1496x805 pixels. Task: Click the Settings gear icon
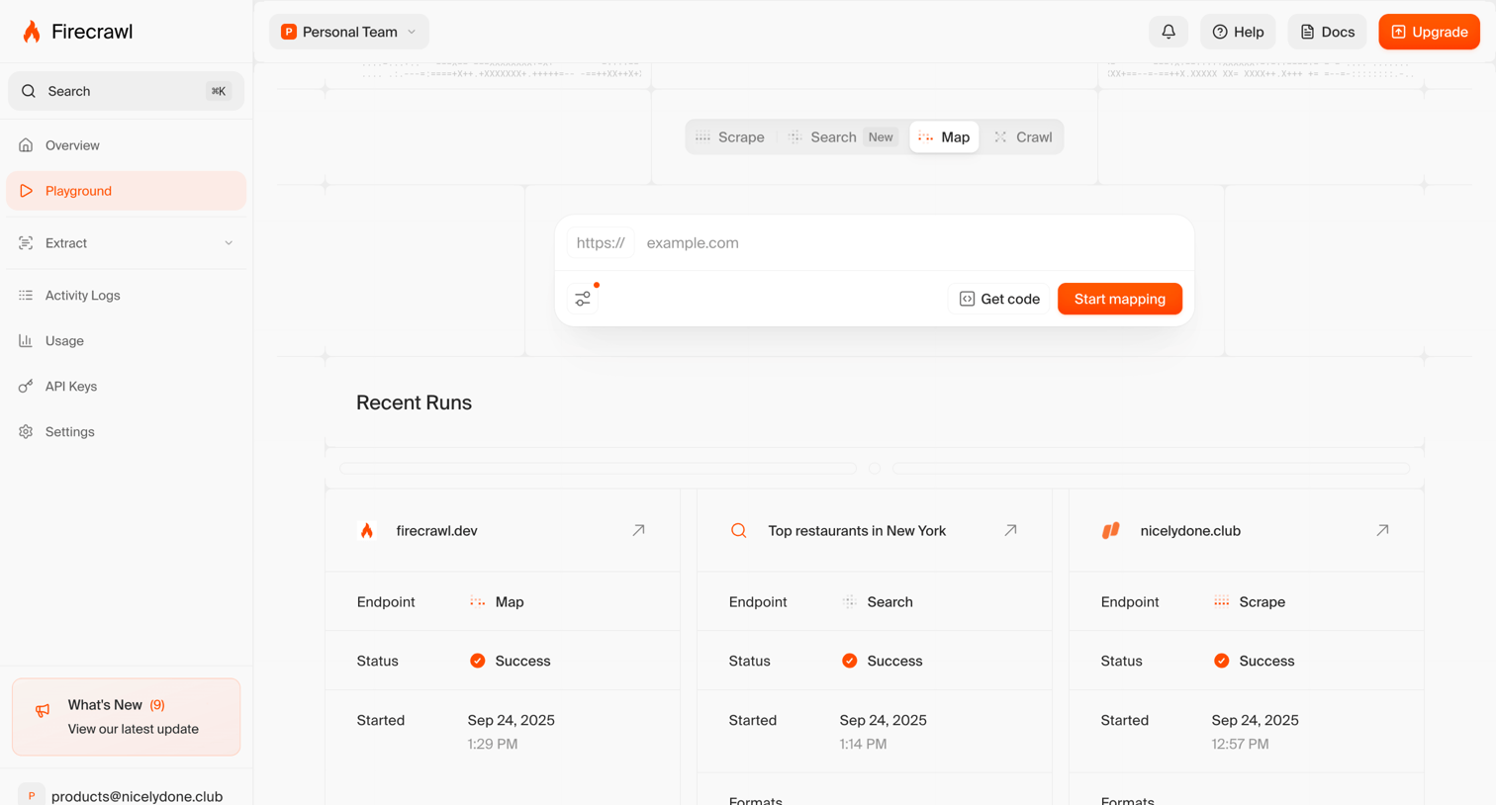pyautogui.click(x=26, y=432)
